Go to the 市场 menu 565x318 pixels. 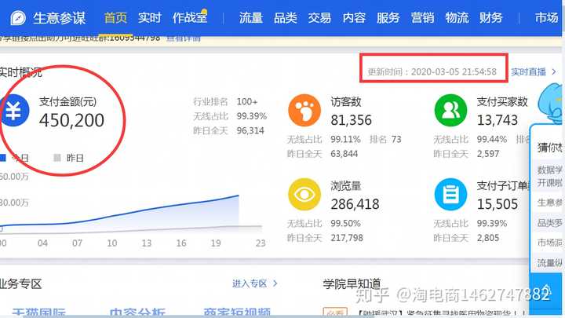click(547, 17)
